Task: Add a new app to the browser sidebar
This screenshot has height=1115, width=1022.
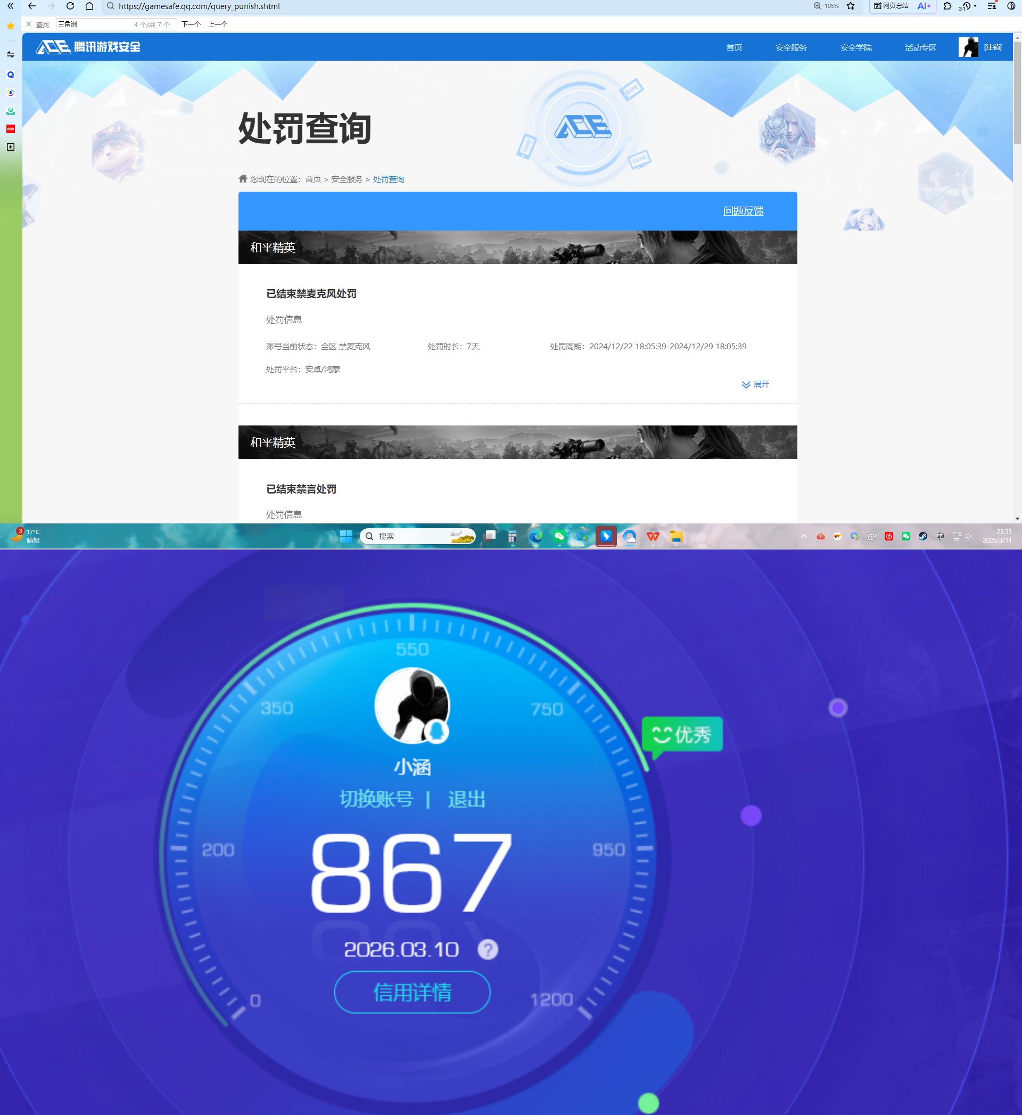Action: pyautogui.click(x=10, y=147)
